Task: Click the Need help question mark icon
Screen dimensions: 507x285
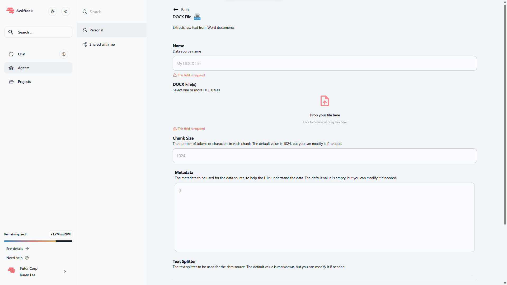Action: [27, 258]
